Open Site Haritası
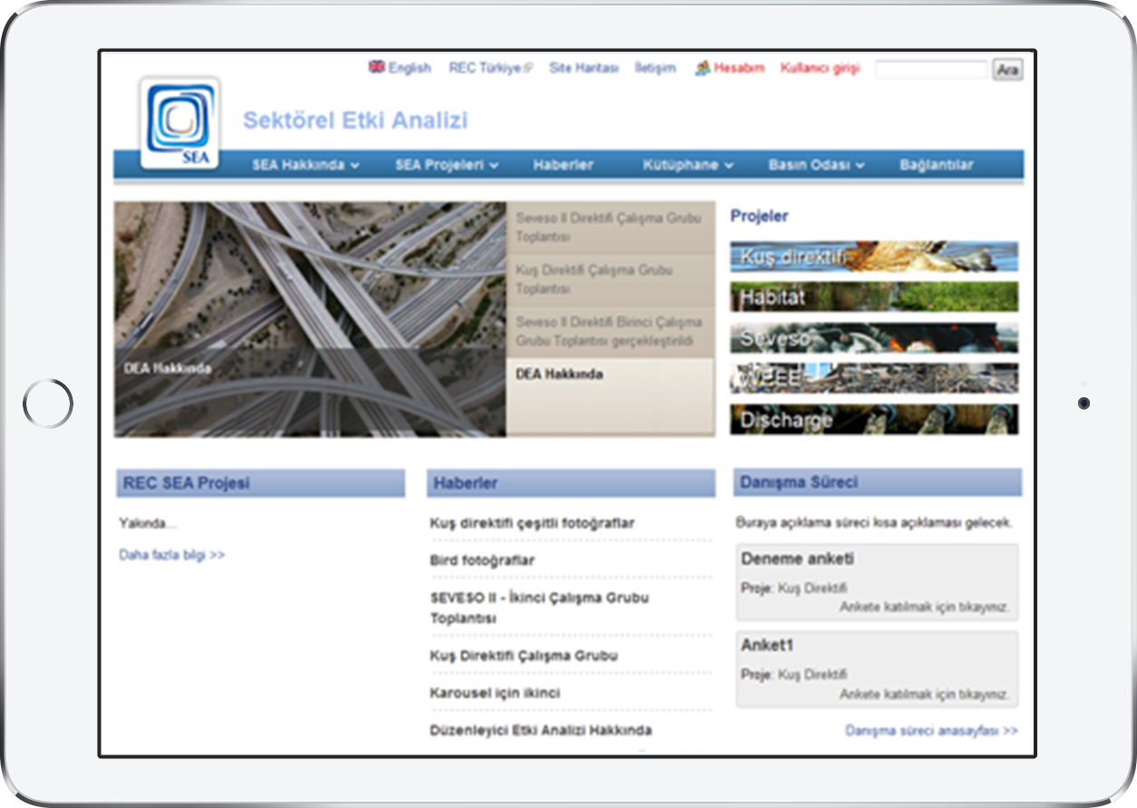This screenshot has width=1137, height=808. tap(583, 68)
